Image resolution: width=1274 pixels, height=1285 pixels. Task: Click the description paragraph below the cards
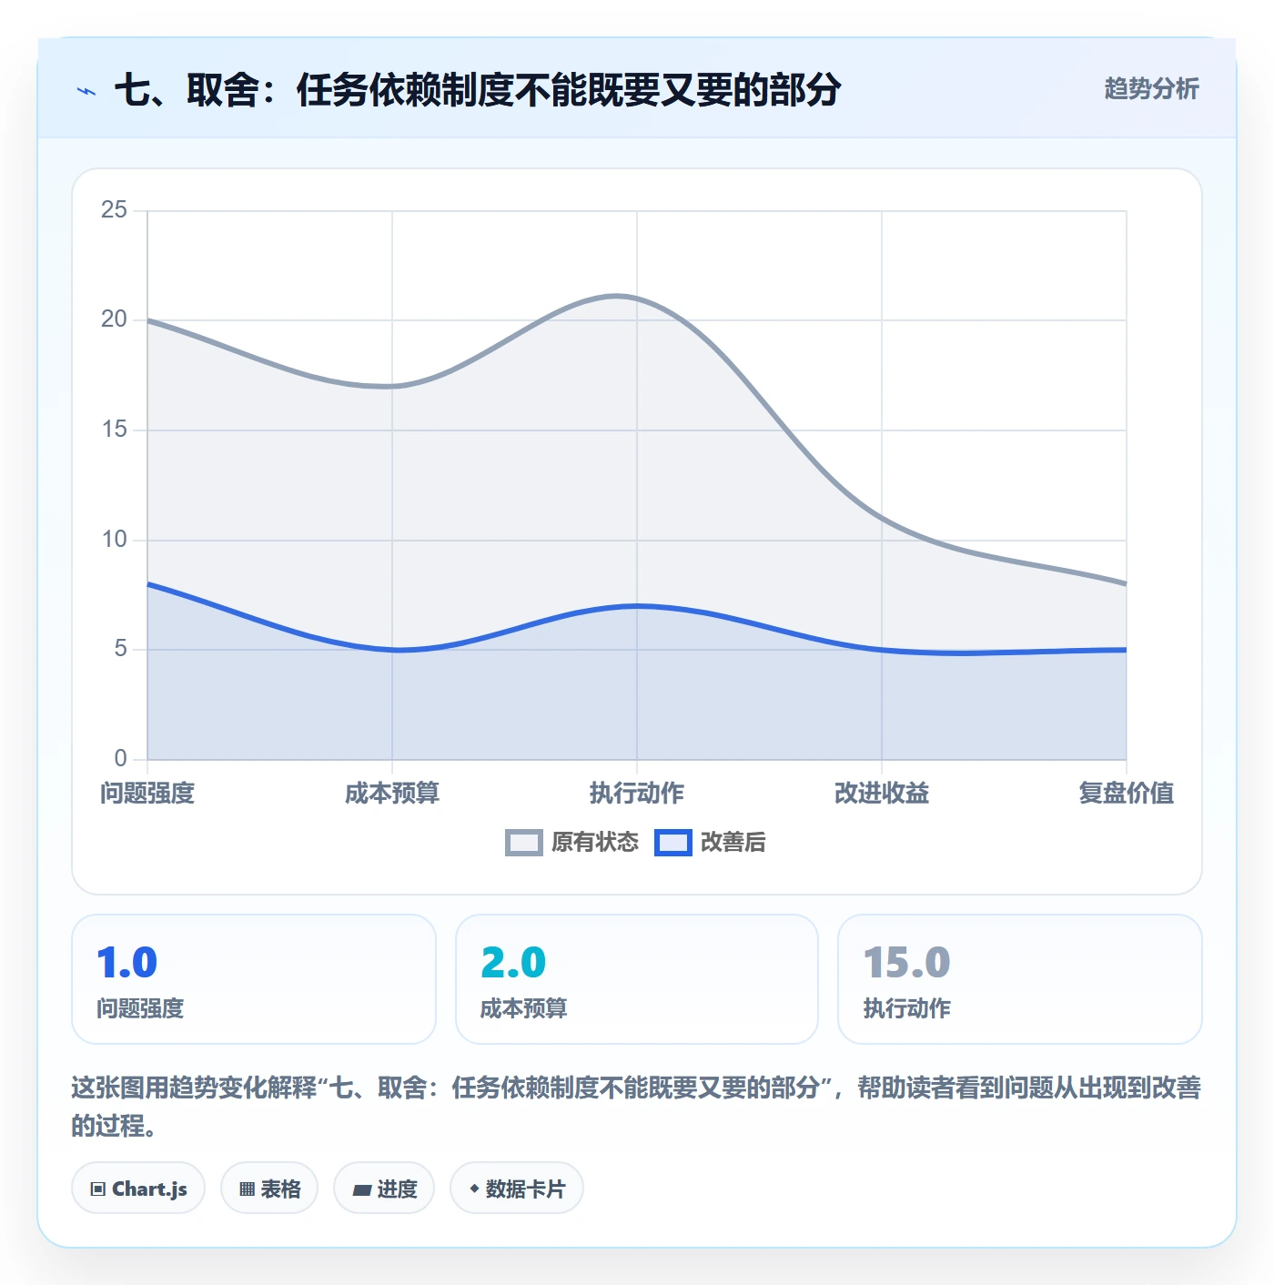(x=637, y=1107)
